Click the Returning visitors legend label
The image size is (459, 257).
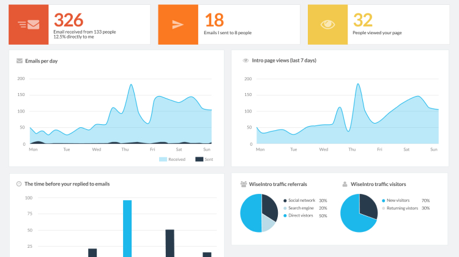click(x=402, y=208)
